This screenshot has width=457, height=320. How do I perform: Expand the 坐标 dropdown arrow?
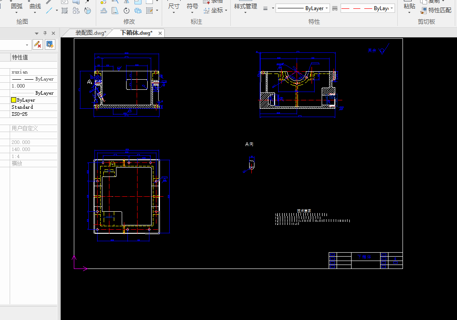[226, 11]
